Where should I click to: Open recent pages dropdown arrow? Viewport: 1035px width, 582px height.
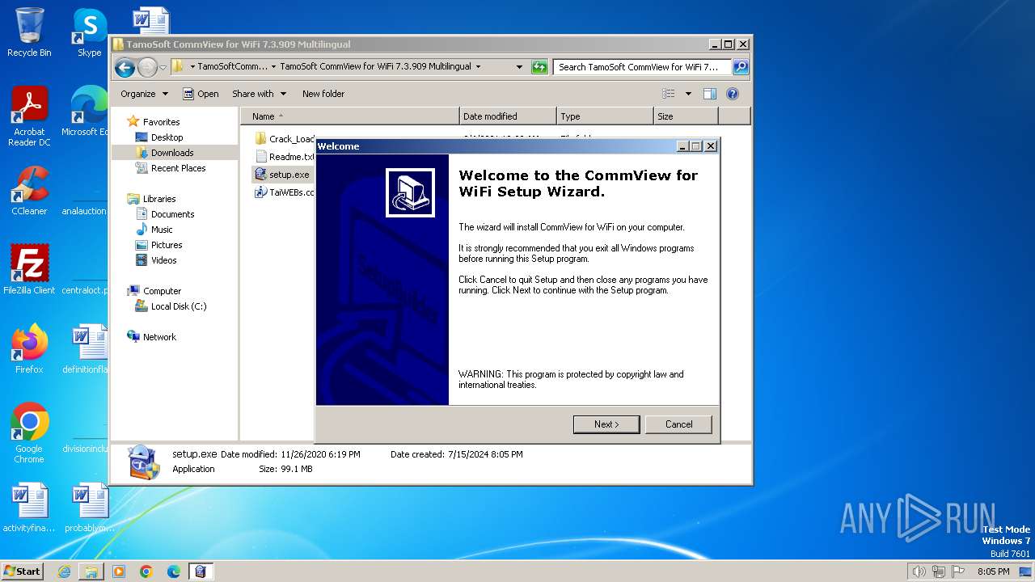tap(163, 67)
